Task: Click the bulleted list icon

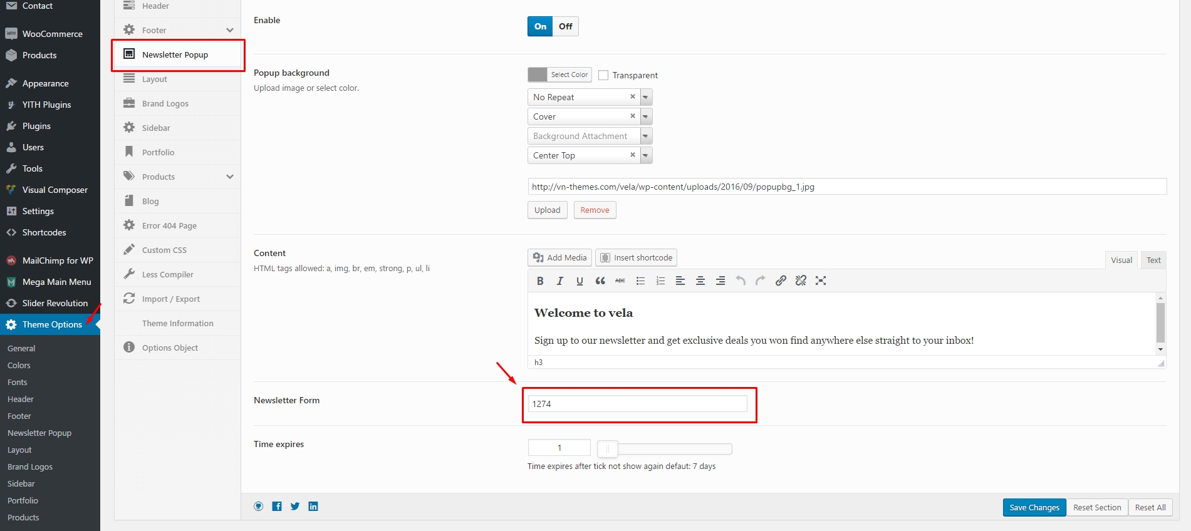Action: [640, 281]
